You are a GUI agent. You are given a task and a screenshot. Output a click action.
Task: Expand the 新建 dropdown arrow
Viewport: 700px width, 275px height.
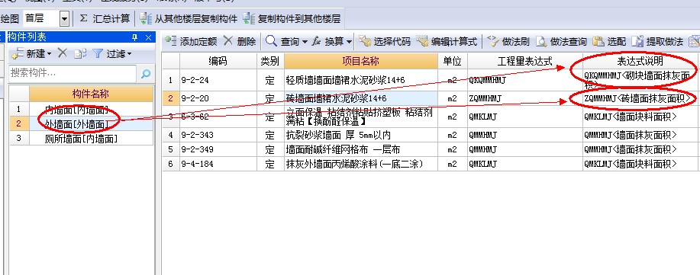pos(49,54)
